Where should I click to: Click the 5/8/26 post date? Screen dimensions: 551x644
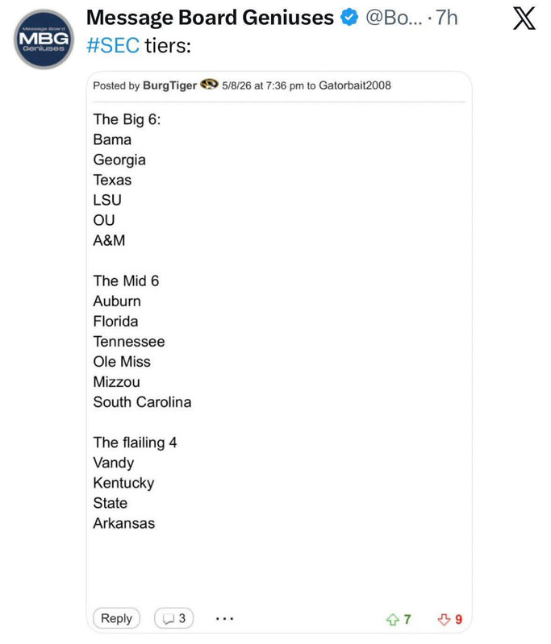click(x=236, y=85)
